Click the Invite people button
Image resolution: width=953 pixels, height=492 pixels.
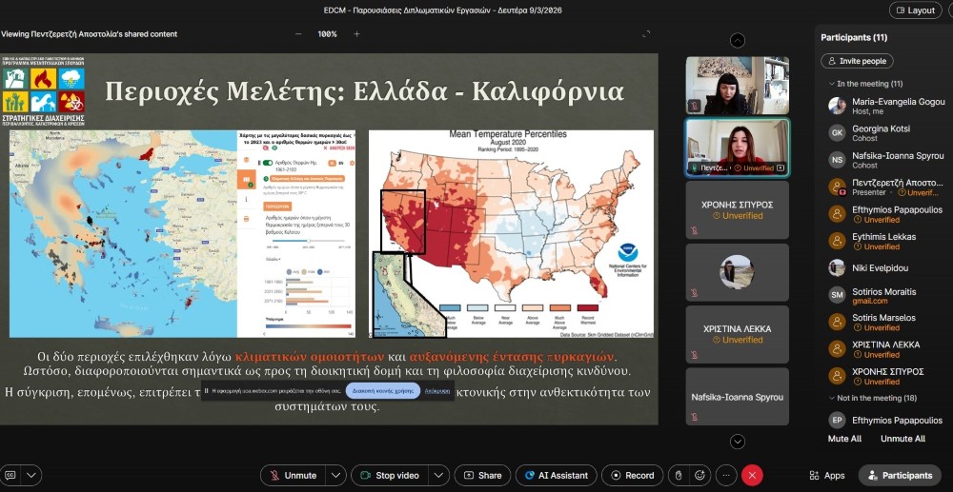(857, 61)
